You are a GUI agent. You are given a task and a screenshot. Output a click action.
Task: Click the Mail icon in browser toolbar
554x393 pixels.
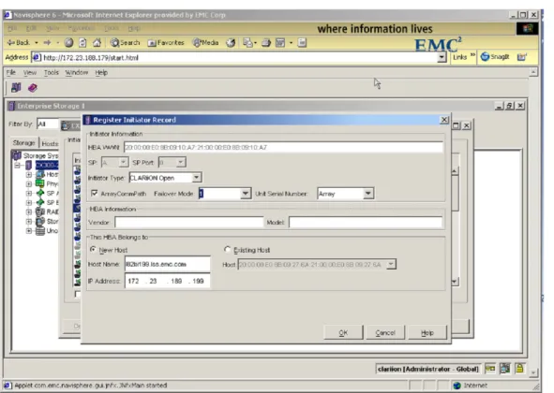coord(247,43)
